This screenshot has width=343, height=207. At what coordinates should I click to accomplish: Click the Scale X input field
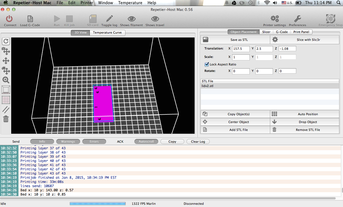click(241, 57)
